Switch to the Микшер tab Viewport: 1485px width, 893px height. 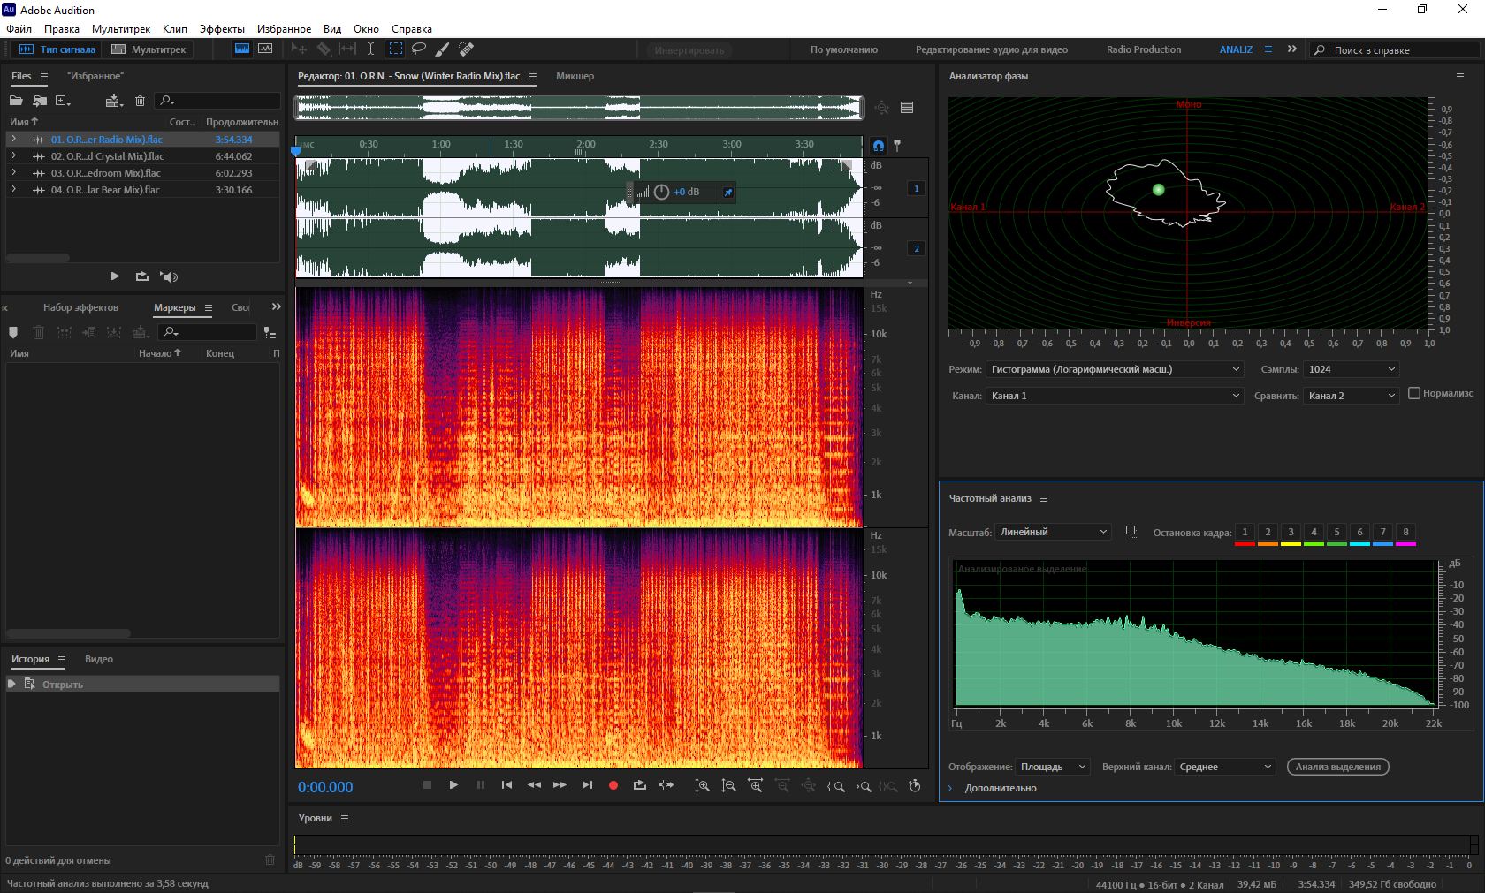pyautogui.click(x=575, y=76)
